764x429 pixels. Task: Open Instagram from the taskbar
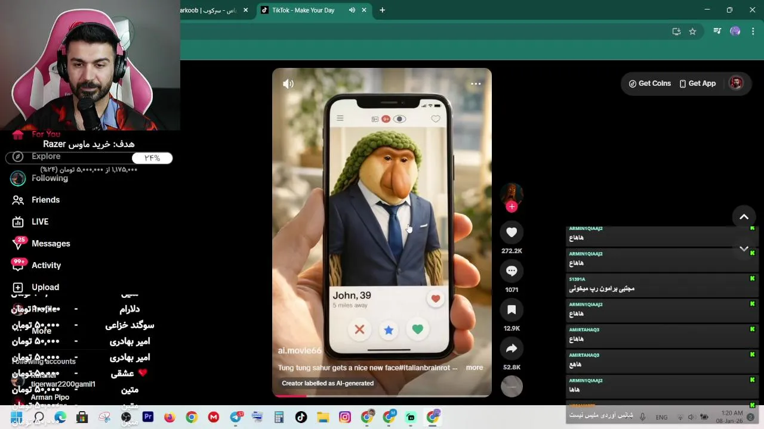tap(345, 418)
